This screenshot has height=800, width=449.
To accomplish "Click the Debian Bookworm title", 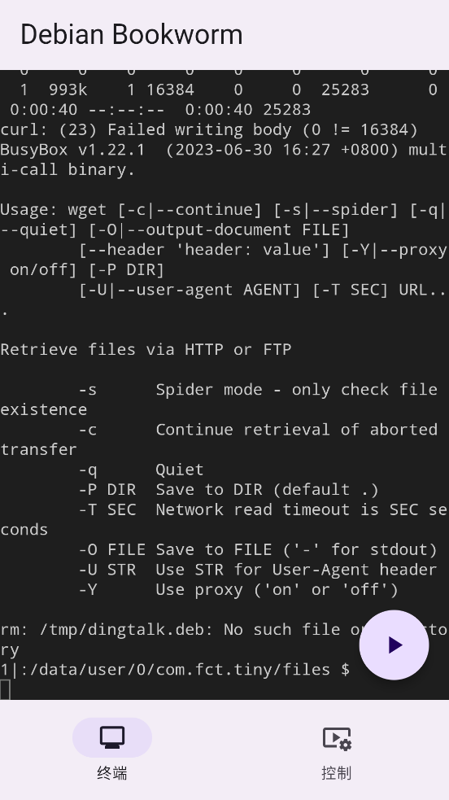I will coord(132,34).
